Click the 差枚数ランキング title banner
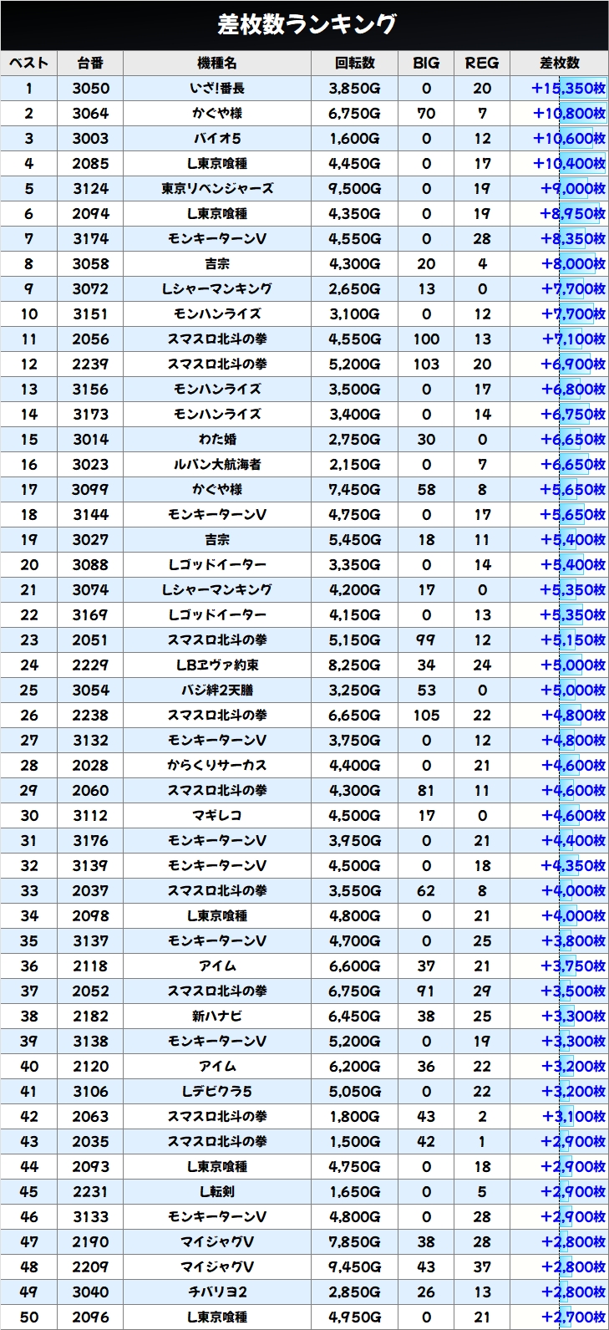The width and height of the screenshot is (609, 1330). [304, 25]
